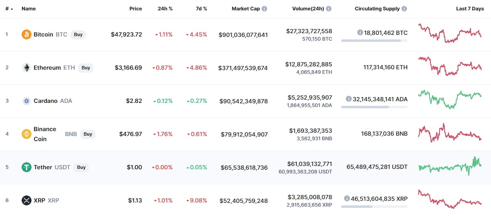The height and width of the screenshot is (217, 491).
Task: Click the Binance Coin yellow logo
Action: pos(26,134)
